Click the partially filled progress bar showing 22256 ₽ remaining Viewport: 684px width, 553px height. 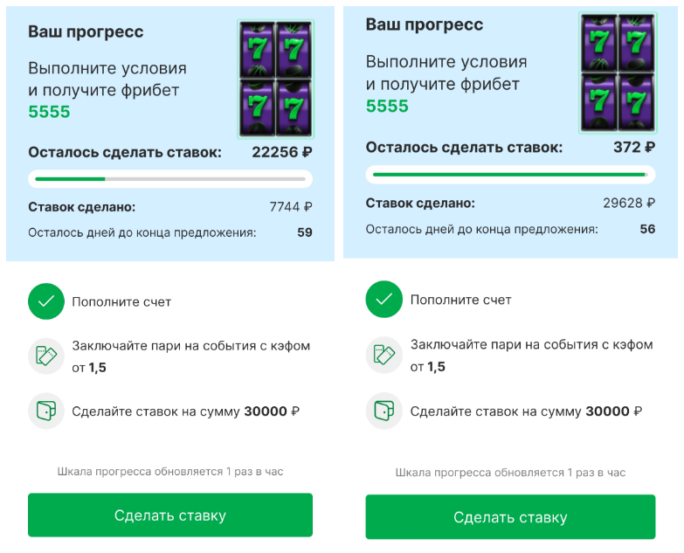pyautogui.click(x=169, y=179)
